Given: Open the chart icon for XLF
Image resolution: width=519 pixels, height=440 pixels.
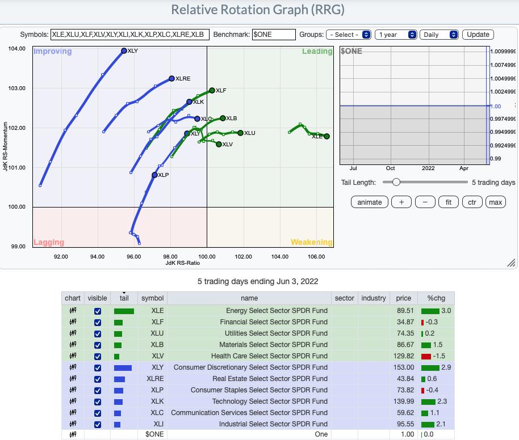Looking at the screenshot, I should pyautogui.click(x=73, y=322).
